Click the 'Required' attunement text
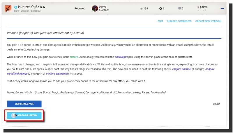Image resolution: width=233 pixels, height=133 pixels. [x=80, y=8]
